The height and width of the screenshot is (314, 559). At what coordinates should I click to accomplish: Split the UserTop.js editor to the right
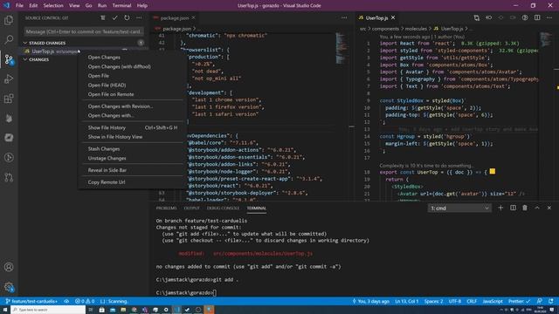537,17
